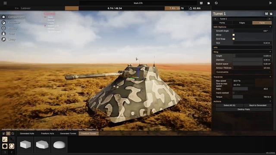Viewport: 276px width, 155px height.
Task: Load turret using panel folder icon
Action: (x=271, y=14)
